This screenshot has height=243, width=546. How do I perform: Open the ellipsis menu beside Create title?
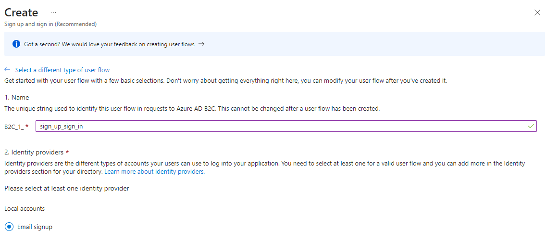[53, 12]
